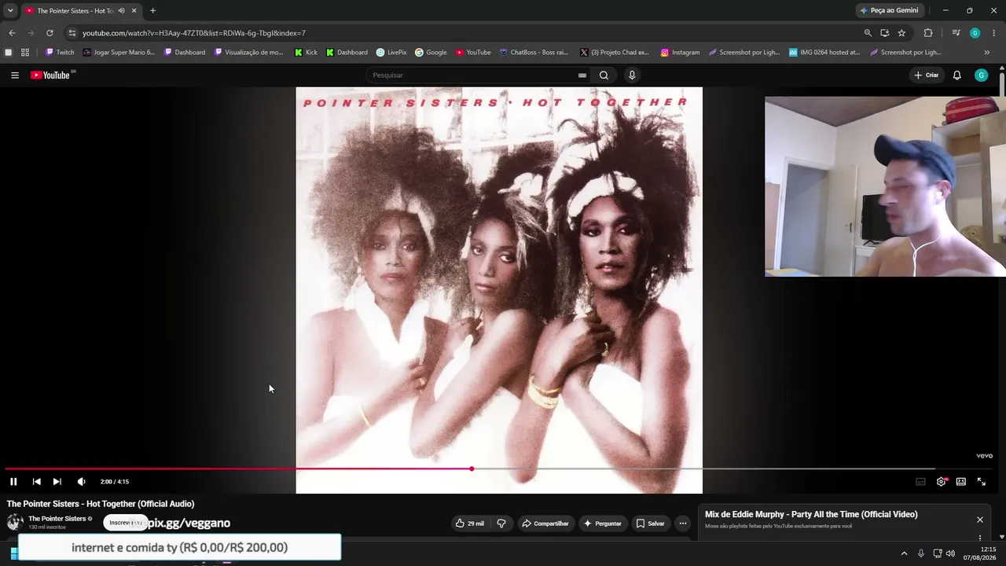
Task: Open more actions menu beside Salvar
Action: tap(683, 524)
